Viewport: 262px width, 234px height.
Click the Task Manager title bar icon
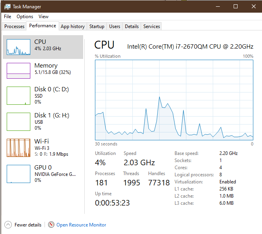(7, 6)
